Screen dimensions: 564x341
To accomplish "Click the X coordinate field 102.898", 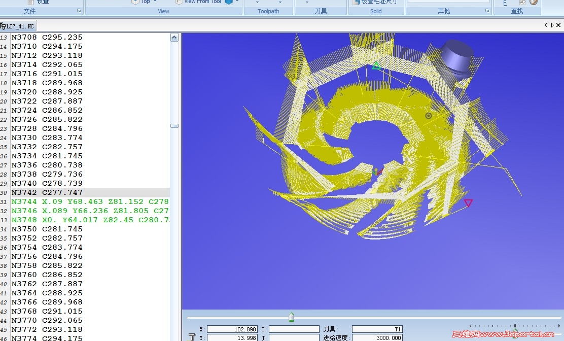I will [x=232, y=329].
